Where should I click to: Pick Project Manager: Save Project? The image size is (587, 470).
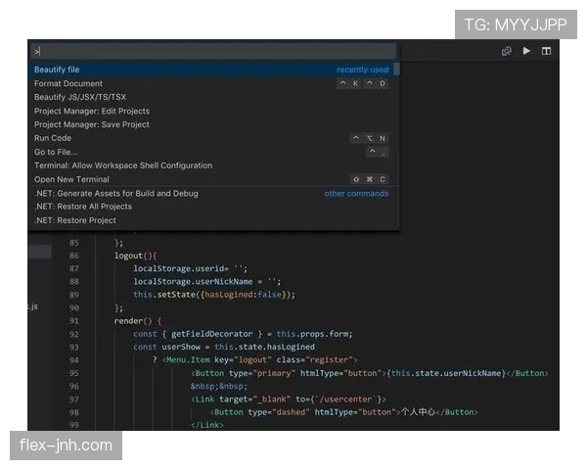point(92,124)
